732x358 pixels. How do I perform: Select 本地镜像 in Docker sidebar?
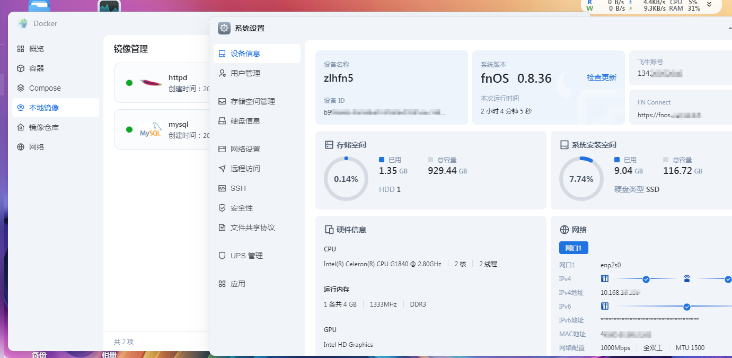[x=56, y=108]
